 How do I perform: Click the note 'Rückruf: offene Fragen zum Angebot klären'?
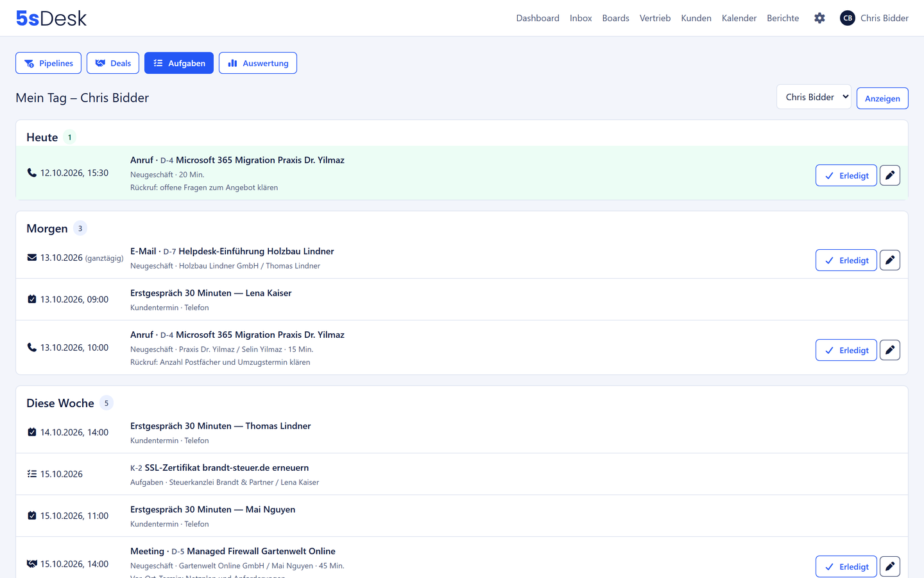tap(204, 188)
